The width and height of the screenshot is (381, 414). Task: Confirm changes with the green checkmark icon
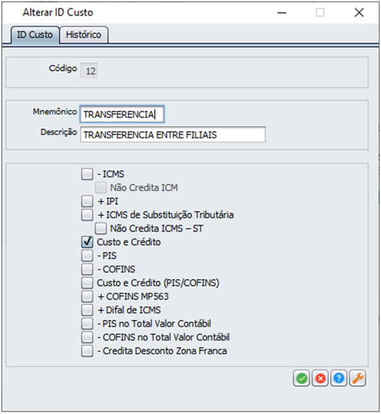(301, 378)
